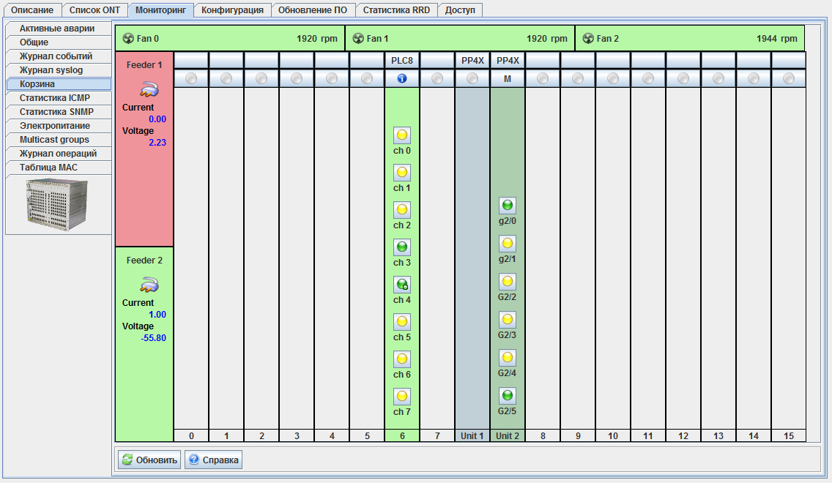Click the G2/3 yellow port indicator

[x=508, y=320]
